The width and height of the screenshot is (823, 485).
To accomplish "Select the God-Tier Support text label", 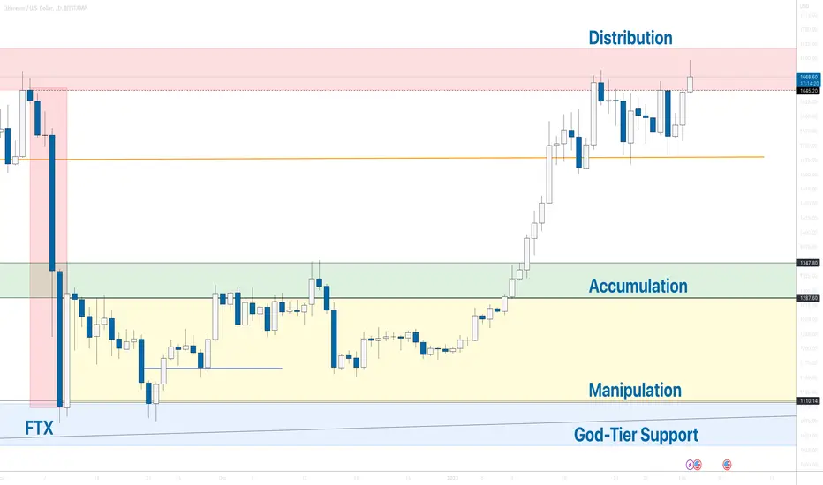I will coord(636,434).
